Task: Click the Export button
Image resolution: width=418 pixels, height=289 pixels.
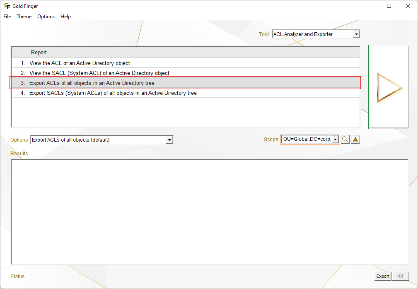Action: click(x=383, y=276)
